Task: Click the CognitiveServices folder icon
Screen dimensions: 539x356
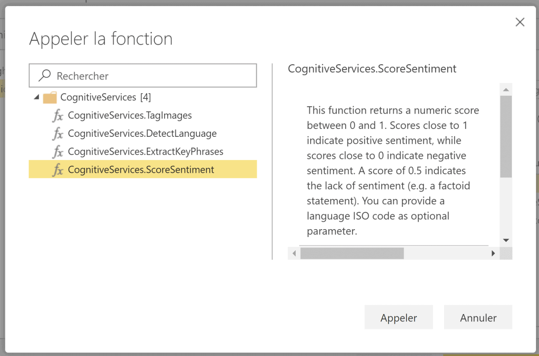Action: pos(49,97)
